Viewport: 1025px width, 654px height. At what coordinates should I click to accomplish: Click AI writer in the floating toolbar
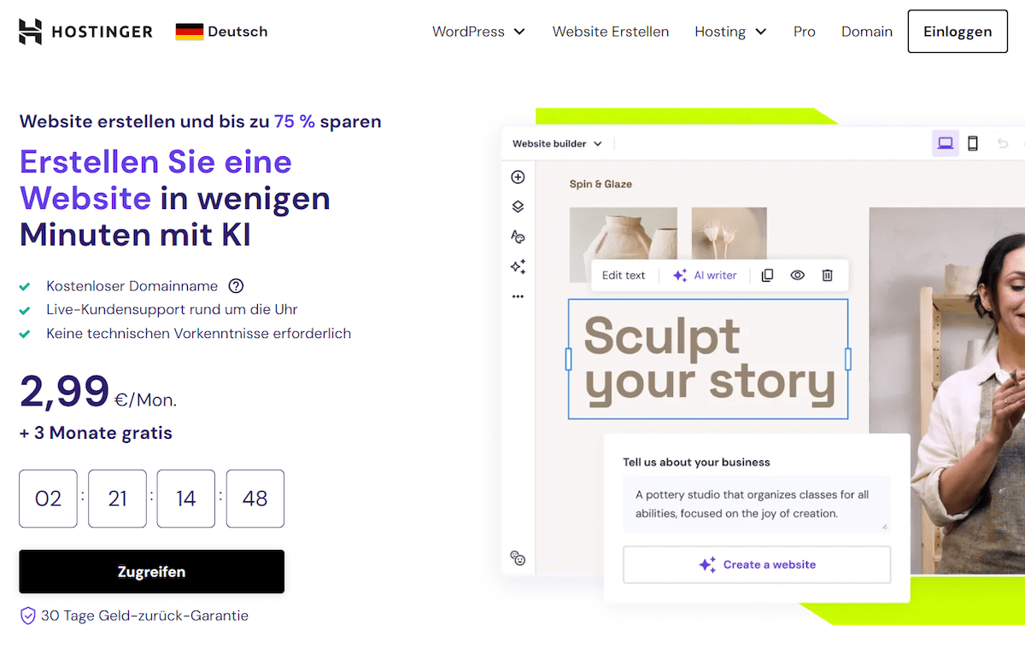(x=705, y=275)
